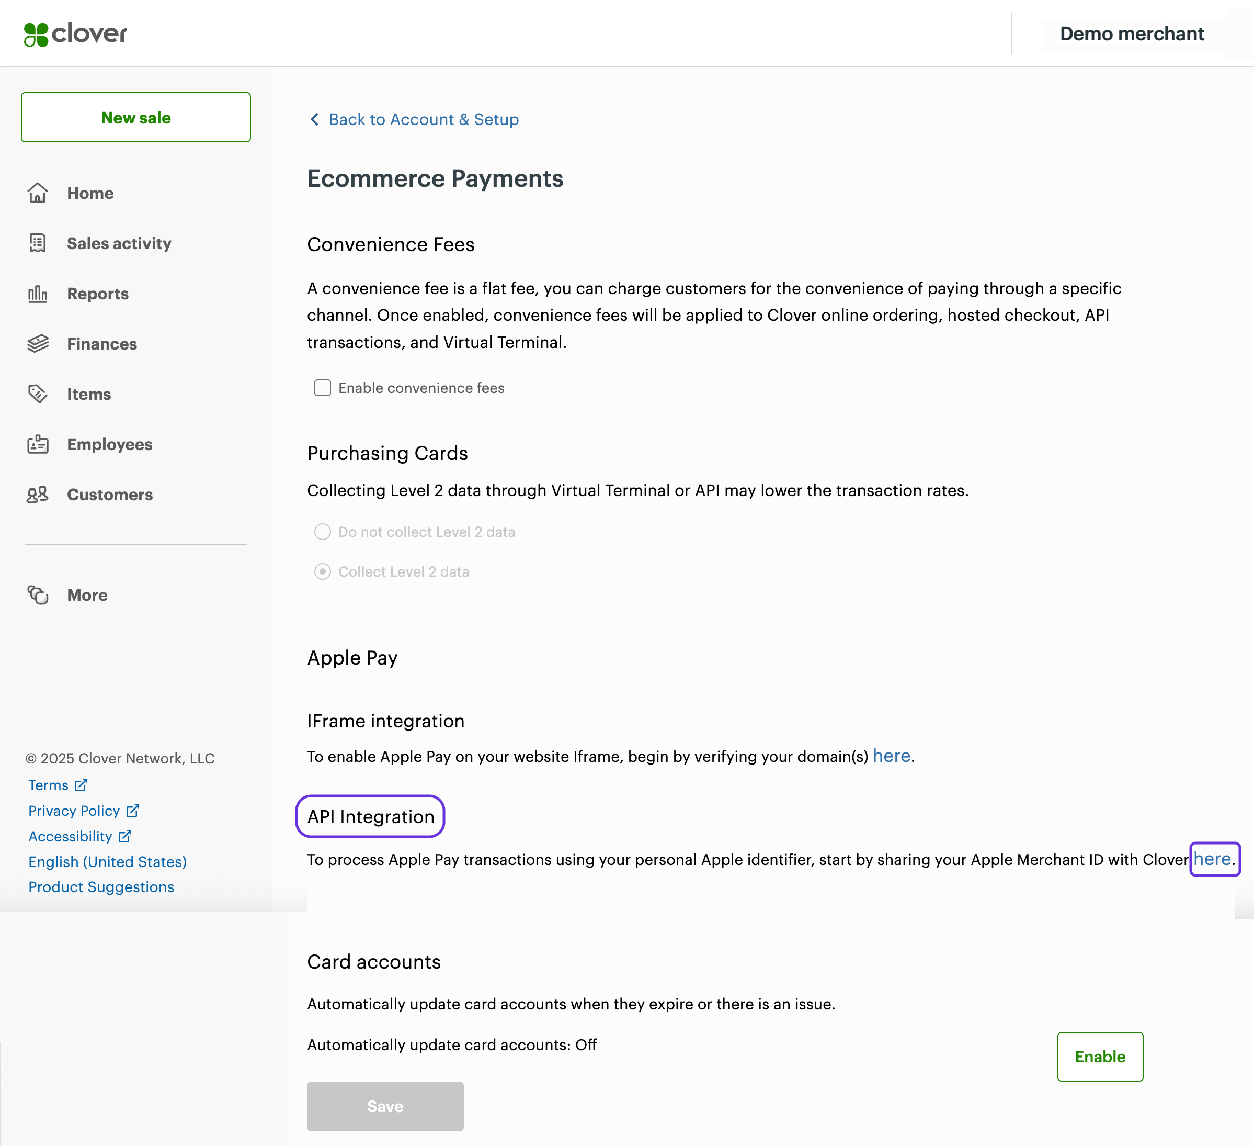This screenshot has width=1254, height=1146.
Task: Click the Reports bar chart icon
Action: 37,294
